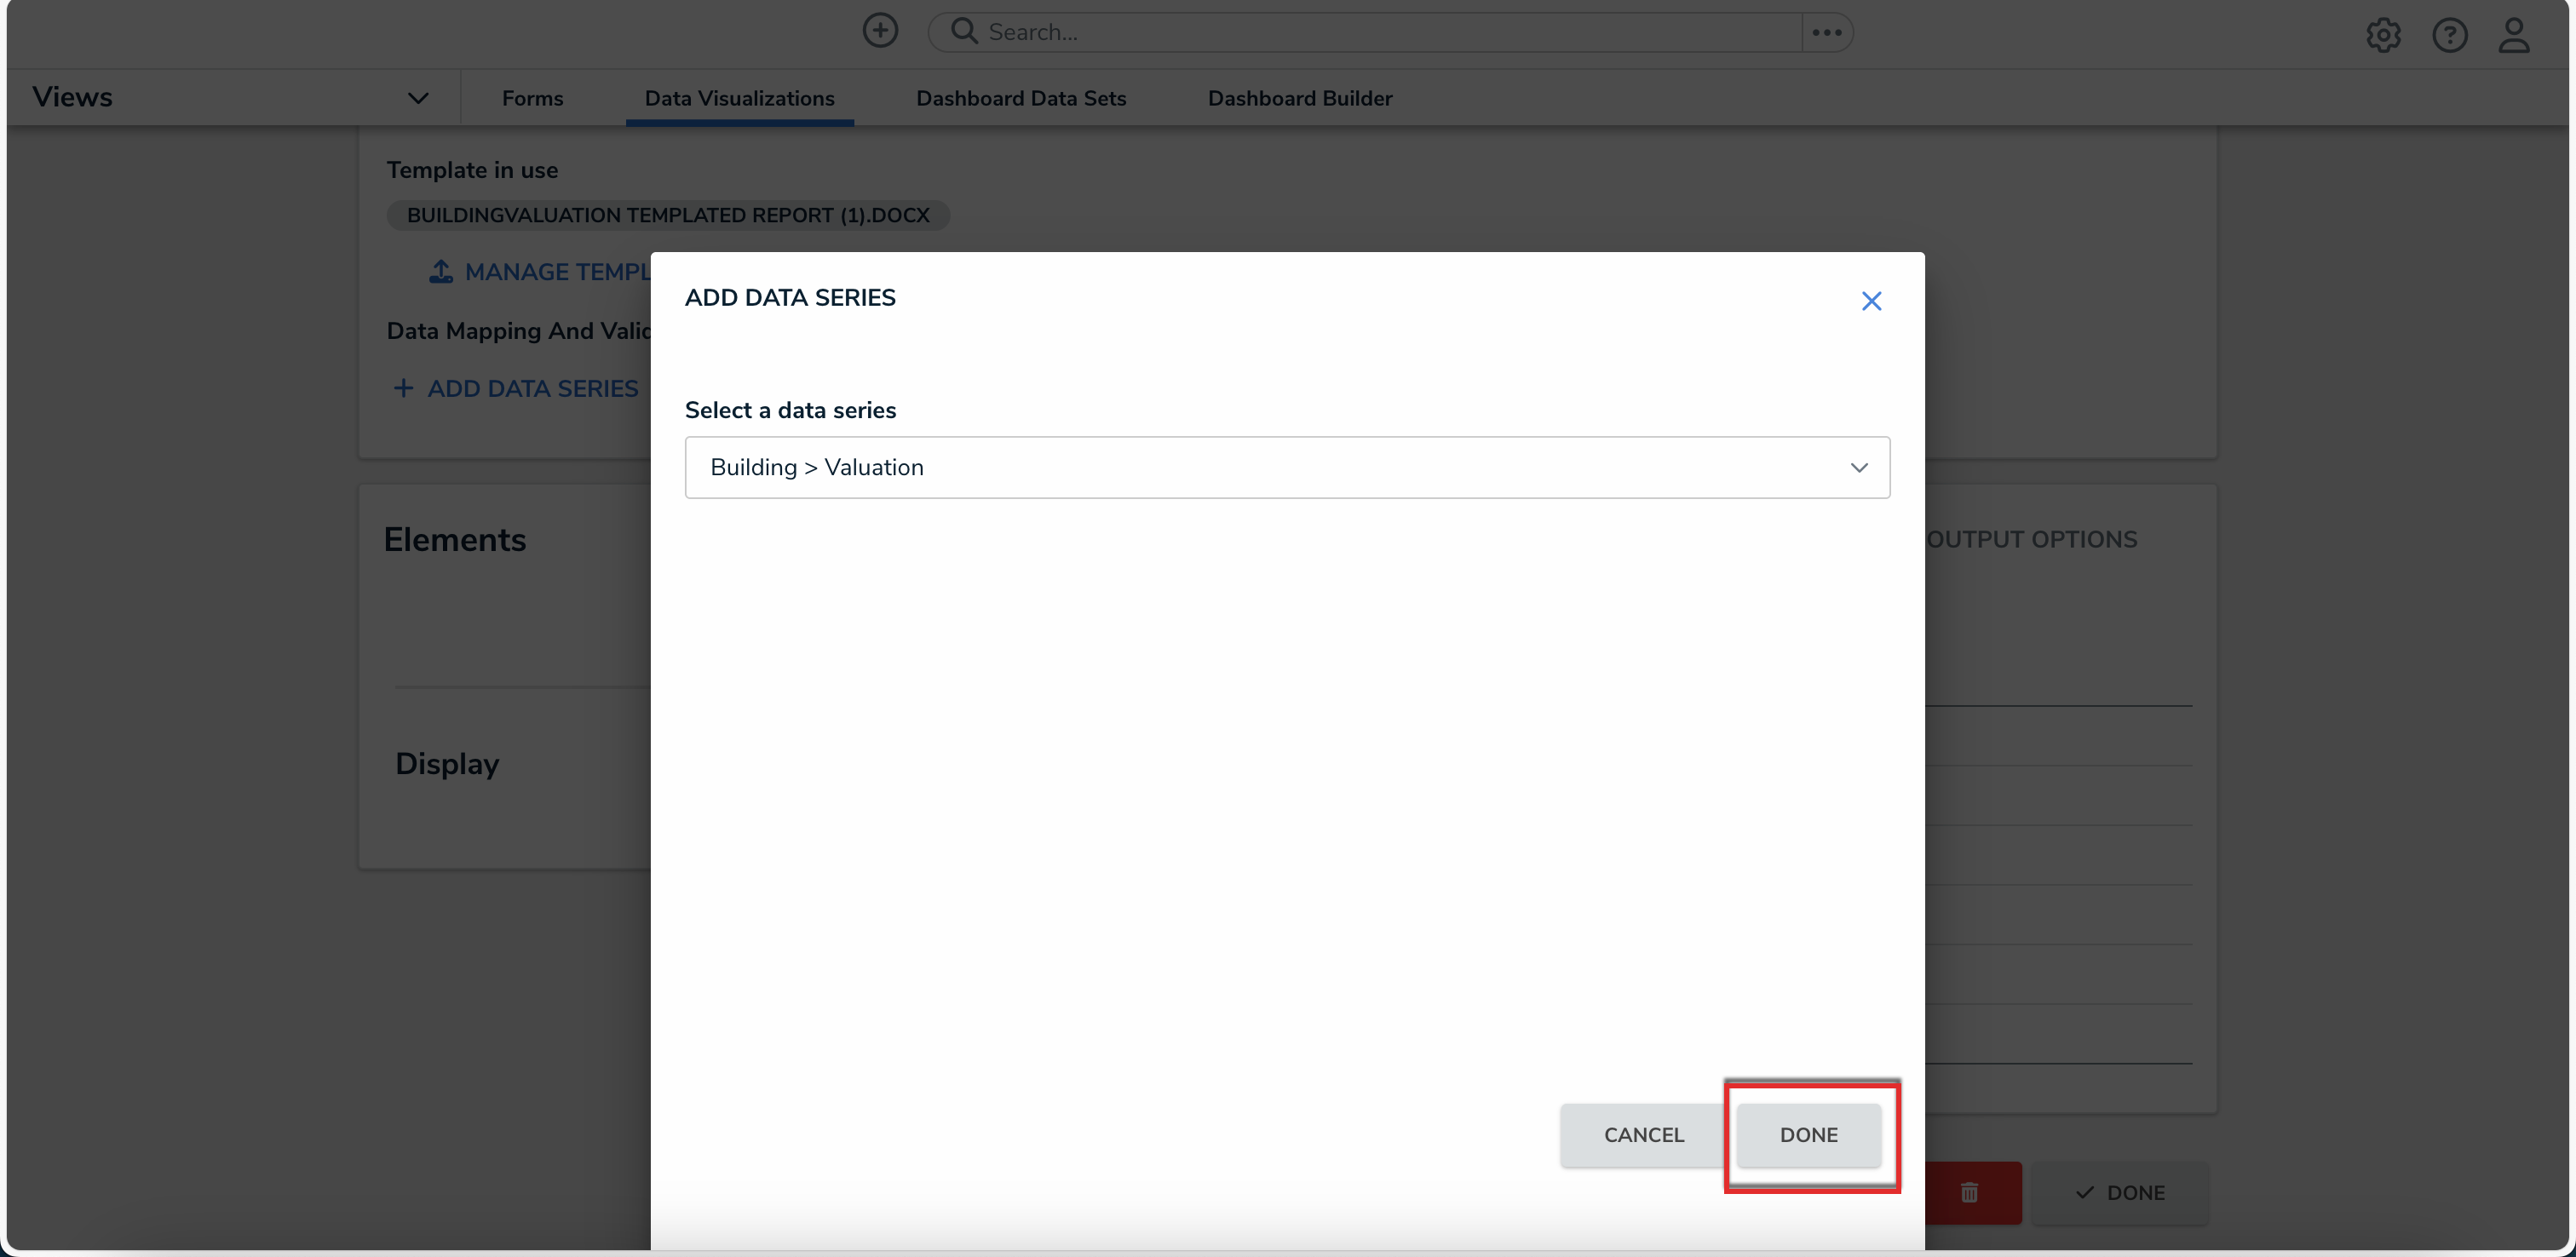The height and width of the screenshot is (1257, 2576).
Task: Select the Data Visualizations tab
Action: pos(739,98)
